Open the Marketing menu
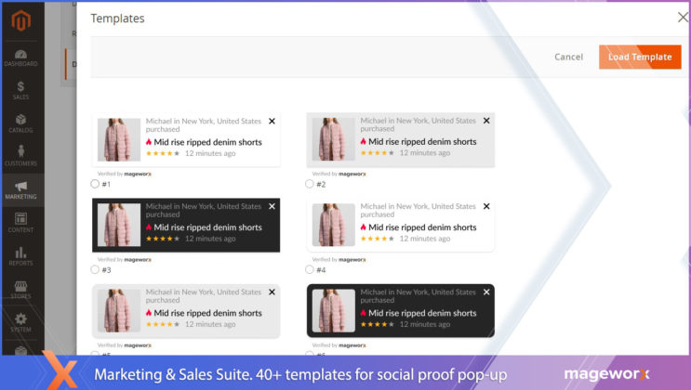691x390 pixels. click(x=20, y=190)
